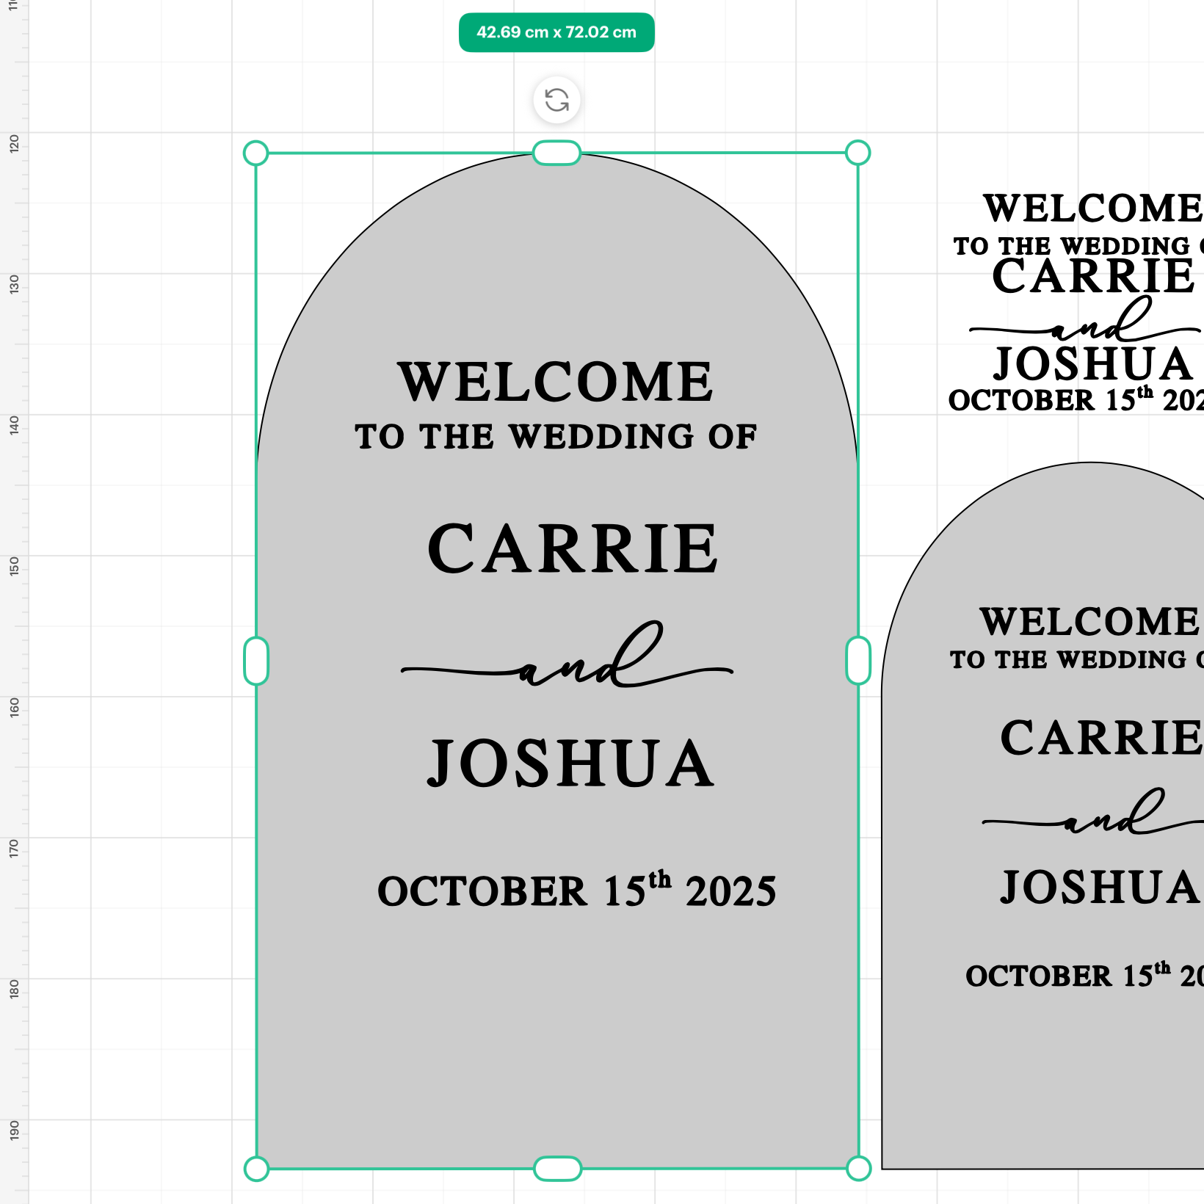Click the bottom-right corner resize handle
The image size is (1204, 1204).
[x=858, y=1168]
